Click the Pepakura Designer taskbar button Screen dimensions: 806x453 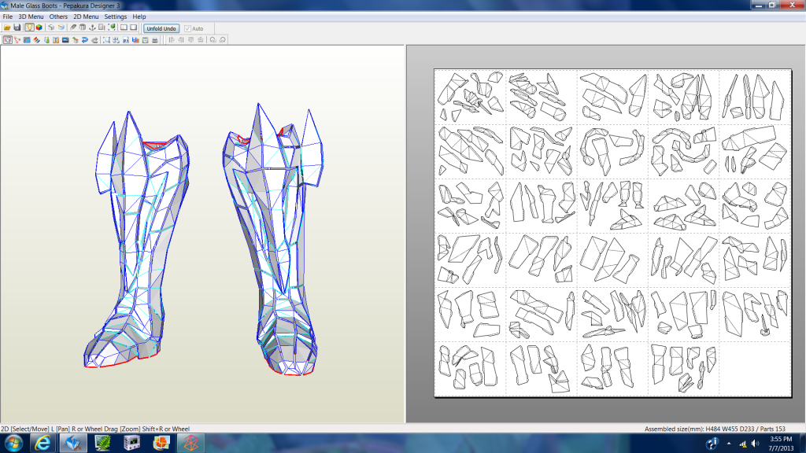[x=73, y=444]
